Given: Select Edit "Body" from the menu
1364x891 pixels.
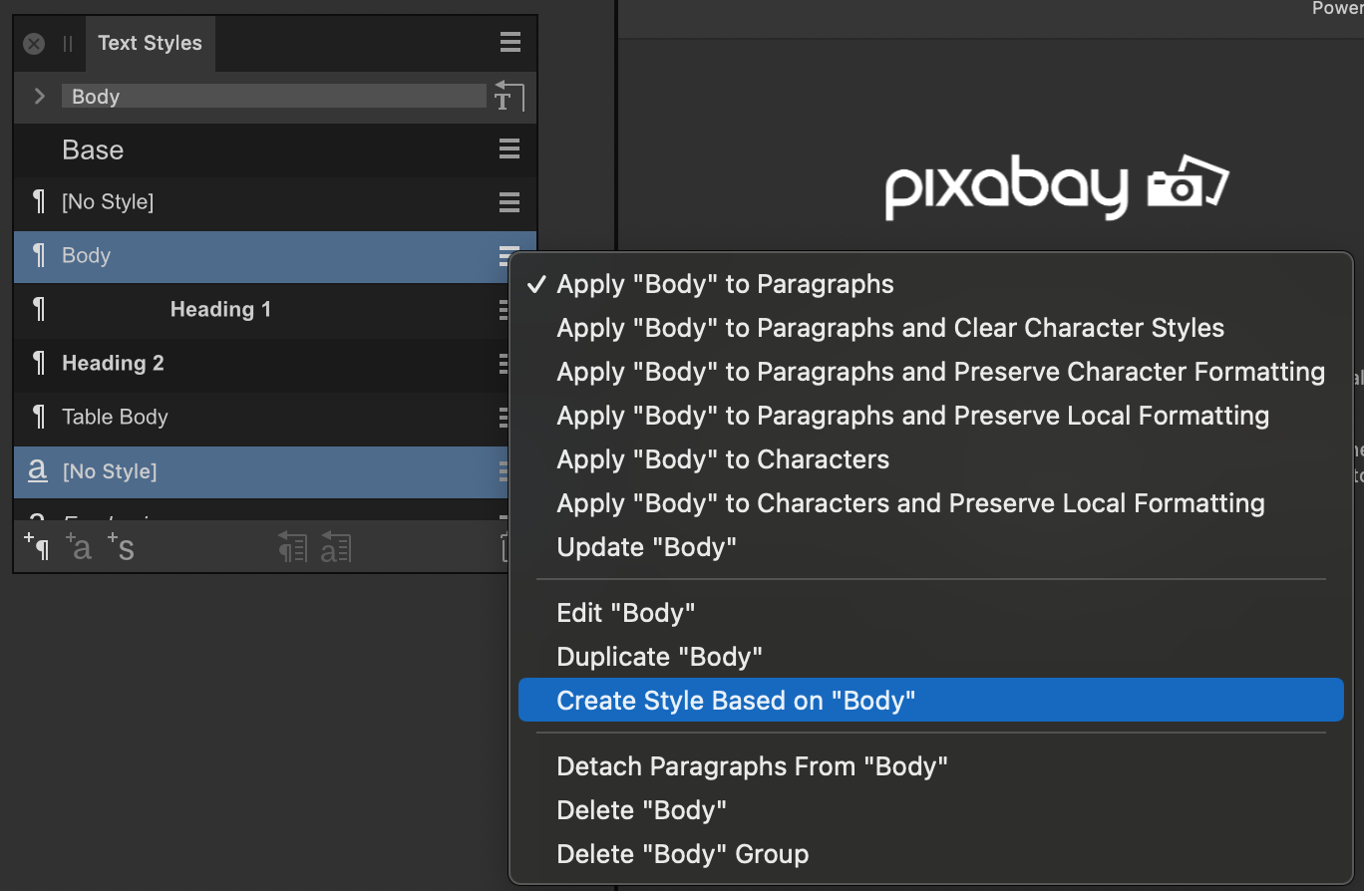Looking at the screenshot, I should pos(626,612).
